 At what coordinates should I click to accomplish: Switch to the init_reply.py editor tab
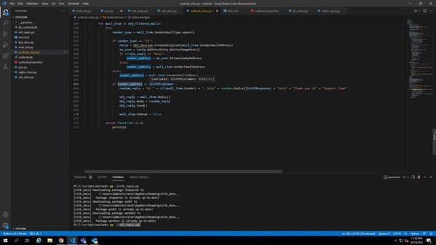click(140, 11)
